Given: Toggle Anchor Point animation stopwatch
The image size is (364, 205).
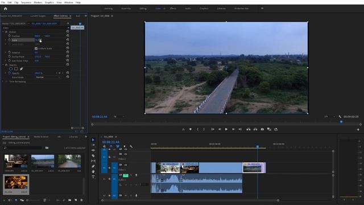Looking at the screenshot, I should pos(10,56).
